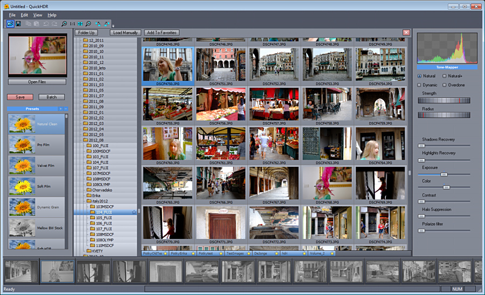This screenshot has height=295, width=485.
Task: Click the Undo arrow icon
Action: click(46, 24)
